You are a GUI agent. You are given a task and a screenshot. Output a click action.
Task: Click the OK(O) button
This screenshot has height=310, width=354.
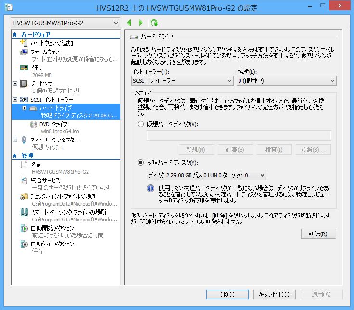[x=228, y=295]
